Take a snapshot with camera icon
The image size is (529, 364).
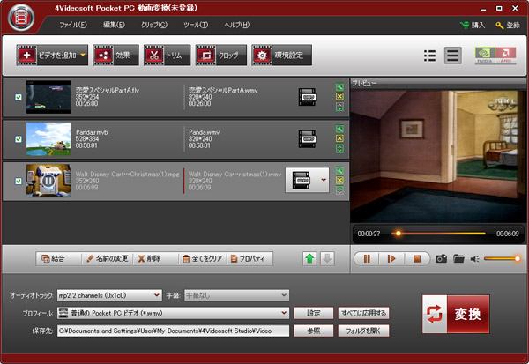(442, 259)
